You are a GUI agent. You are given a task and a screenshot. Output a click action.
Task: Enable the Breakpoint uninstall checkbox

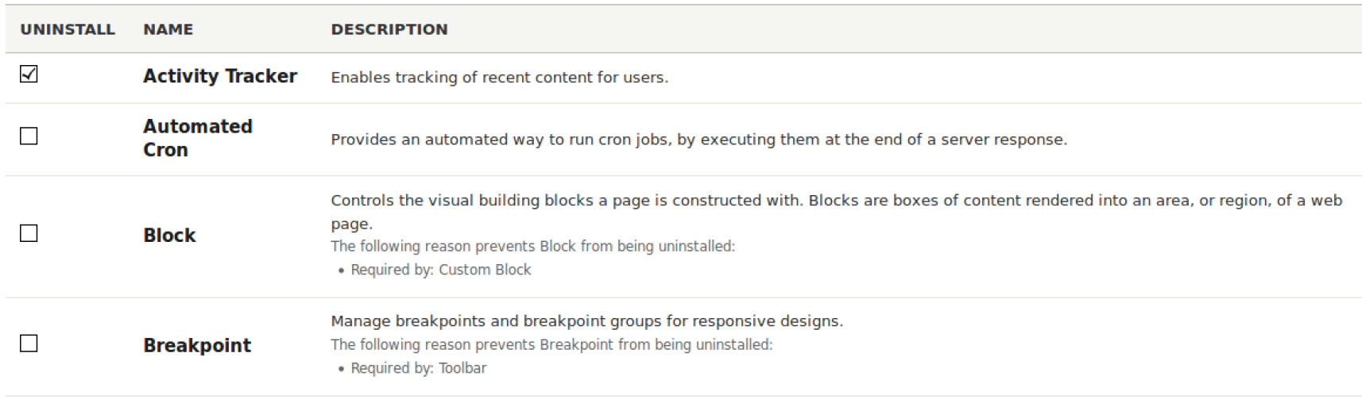[29, 343]
